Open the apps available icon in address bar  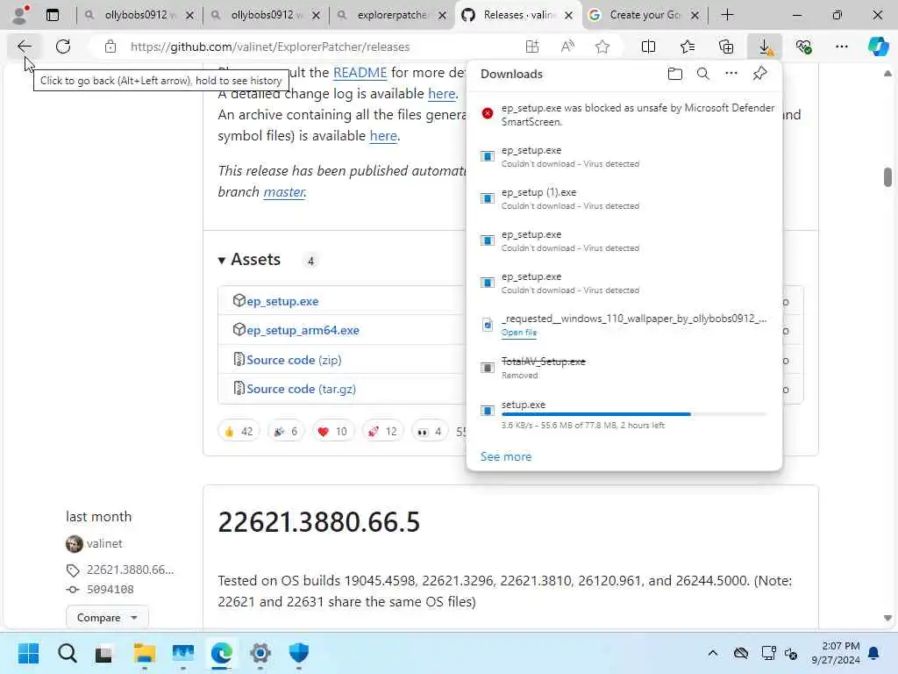coord(532,47)
